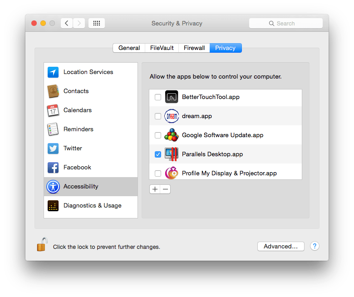Select the Reminders list icon
The width and height of the screenshot is (354, 297).
click(x=53, y=129)
